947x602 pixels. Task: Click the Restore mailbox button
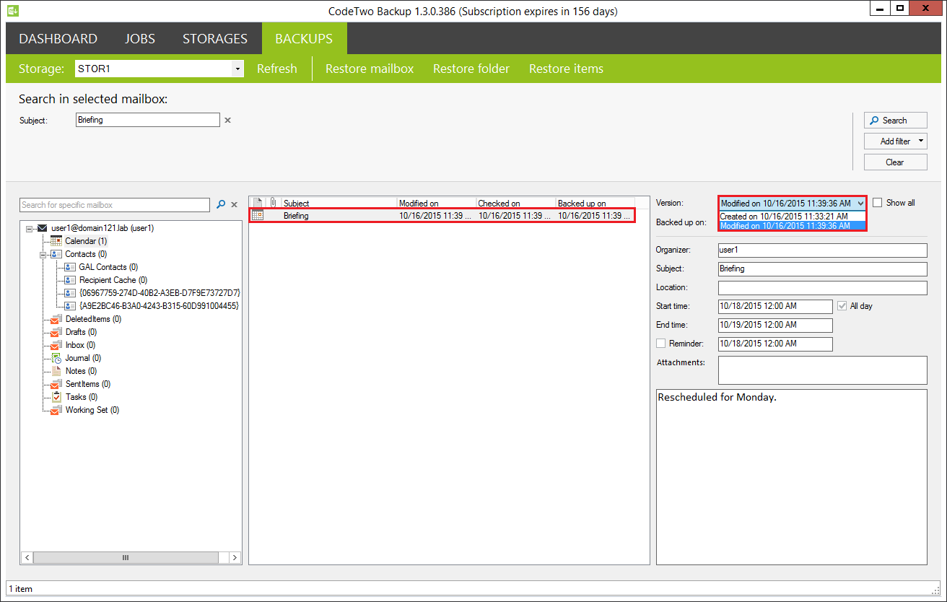pyautogui.click(x=370, y=69)
